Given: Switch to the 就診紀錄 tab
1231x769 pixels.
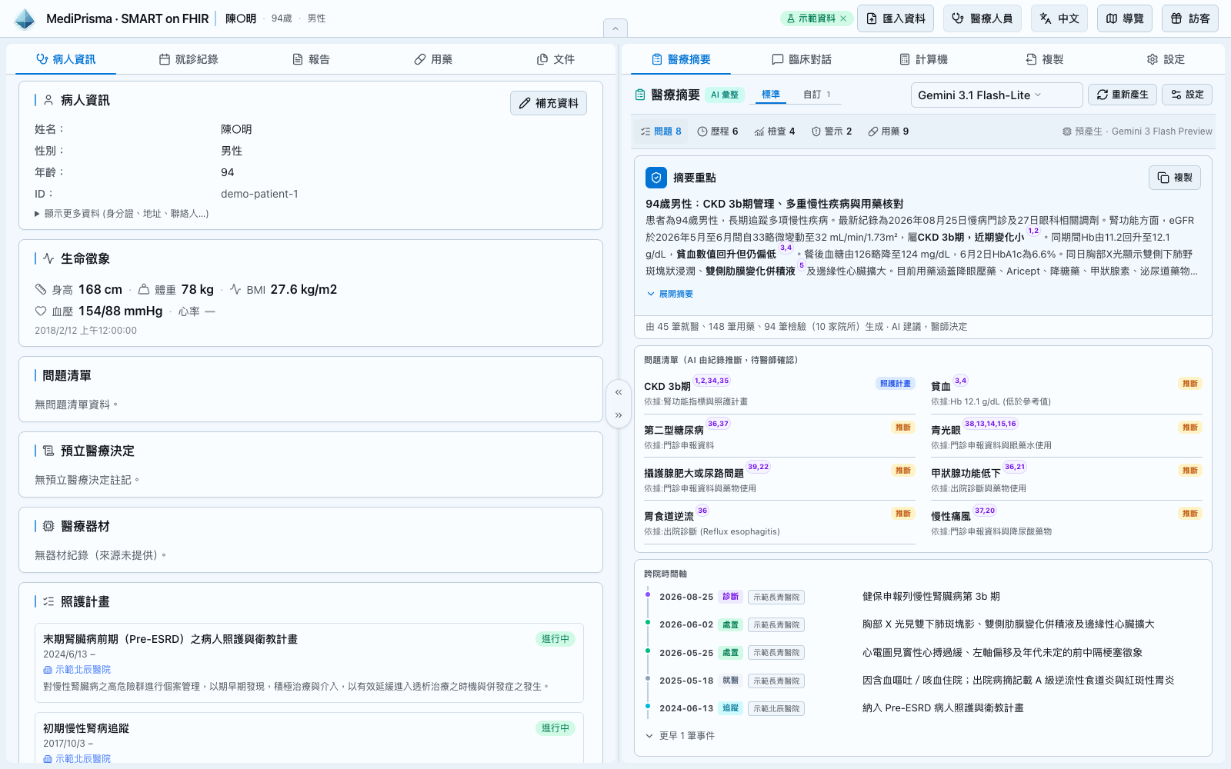Looking at the screenshot, I should (x=188, y=59).
